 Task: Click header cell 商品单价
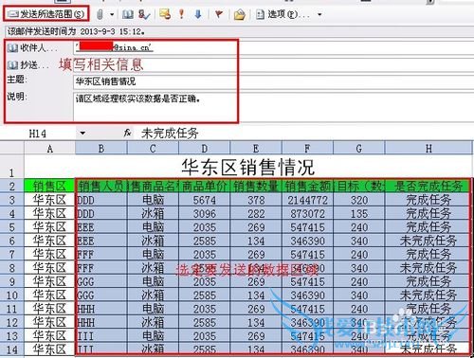click(205, 186)
